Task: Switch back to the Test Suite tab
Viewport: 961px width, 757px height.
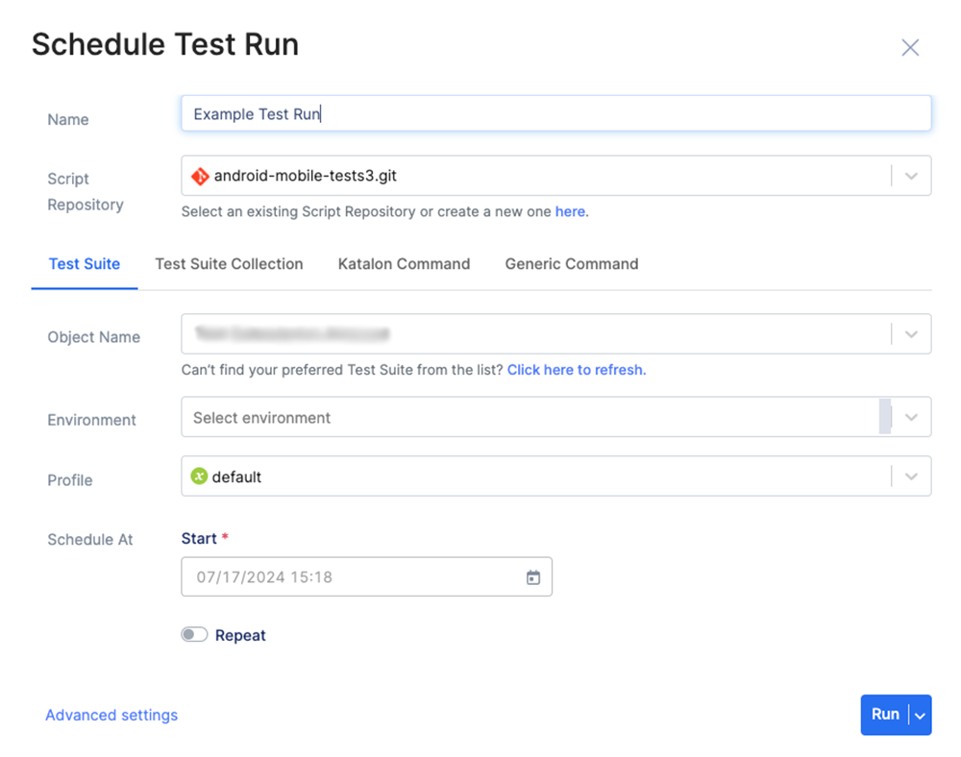Action: [84, 264]
